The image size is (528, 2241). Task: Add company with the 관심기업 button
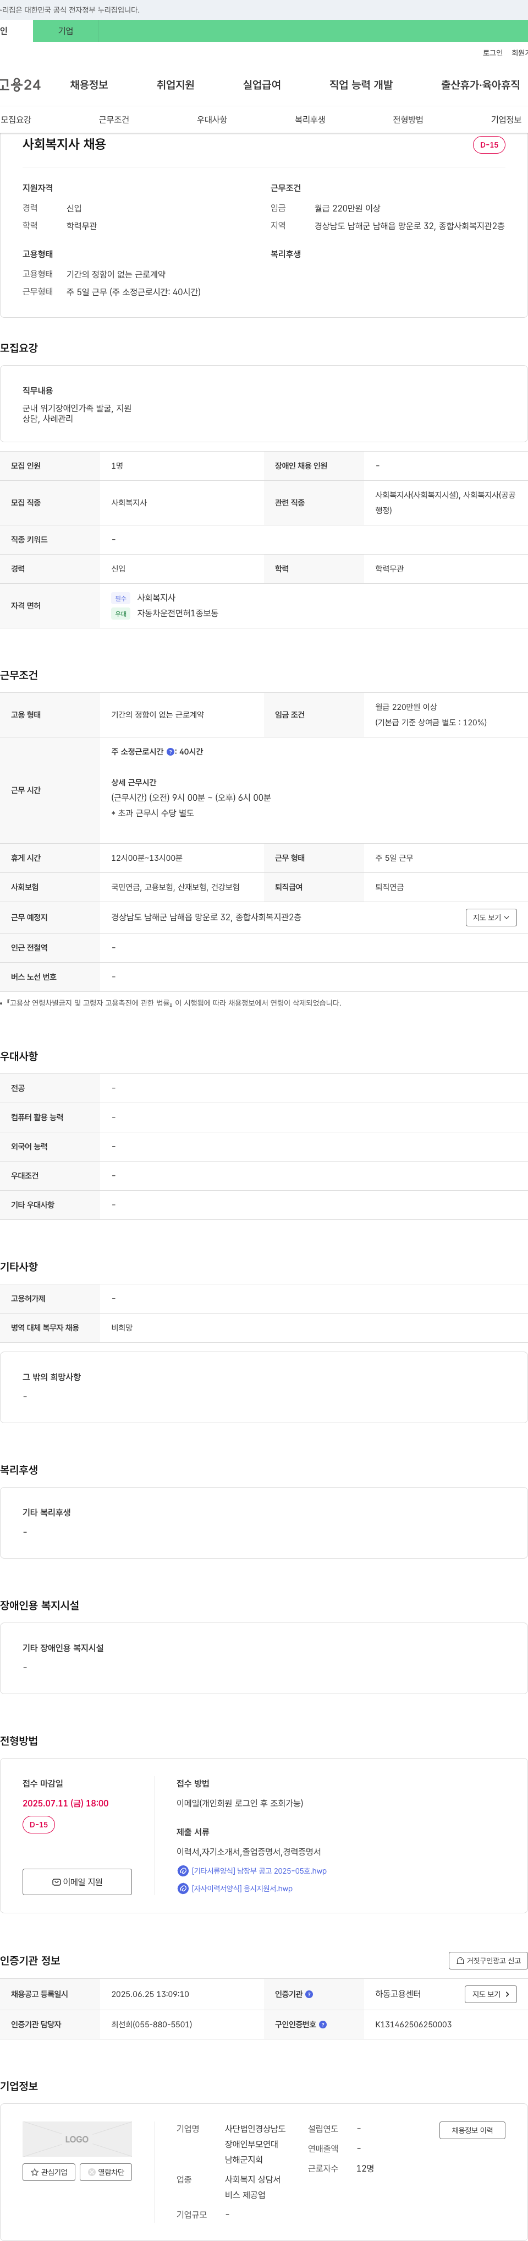click(x=48, y=2172)
